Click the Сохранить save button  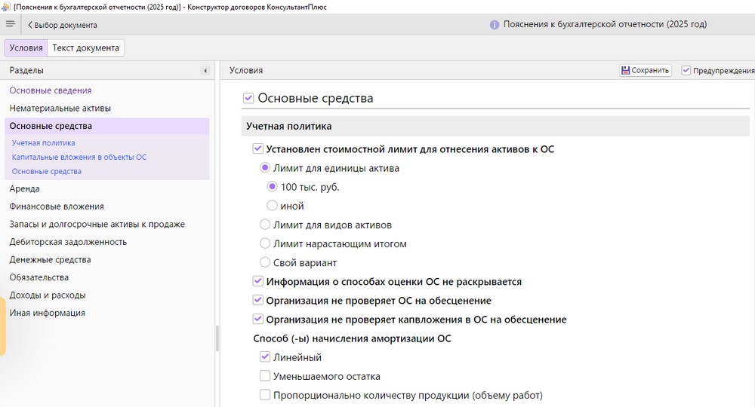click(646, 70)
